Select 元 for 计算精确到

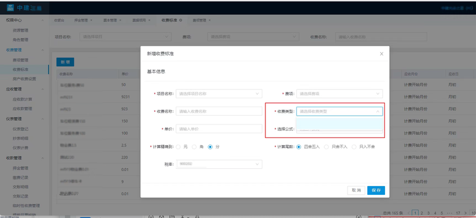[x=178, y=147]
